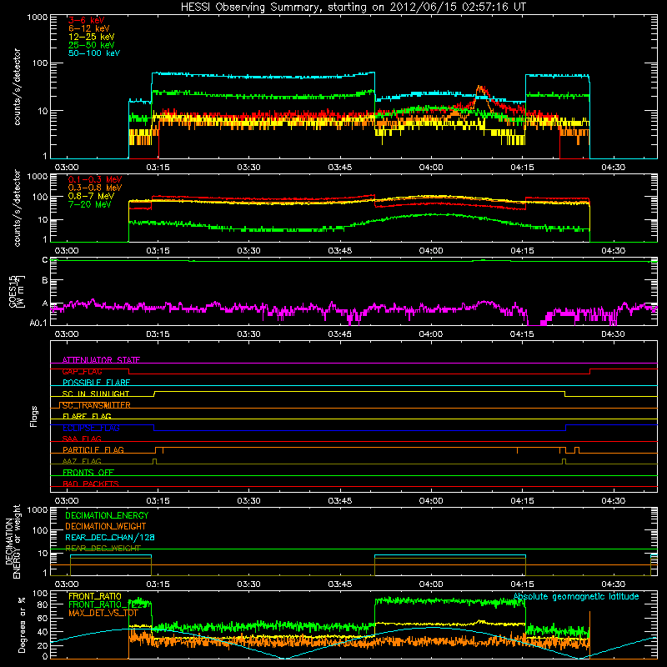Select the 50-100 keV legend label
This screenshot has width=667, height=667.
[94, 53]
